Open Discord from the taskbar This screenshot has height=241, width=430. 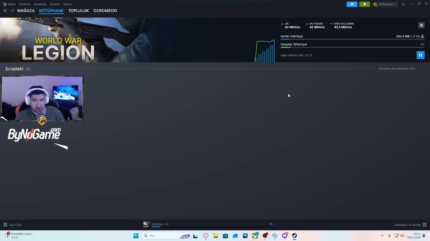[285, 236]
